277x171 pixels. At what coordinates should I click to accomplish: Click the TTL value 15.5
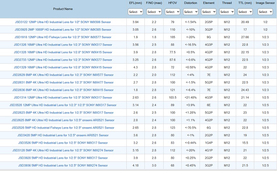[x=245, y=143]
